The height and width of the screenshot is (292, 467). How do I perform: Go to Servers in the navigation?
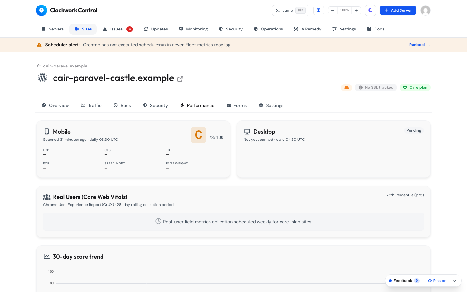click(x=53, y=29)
